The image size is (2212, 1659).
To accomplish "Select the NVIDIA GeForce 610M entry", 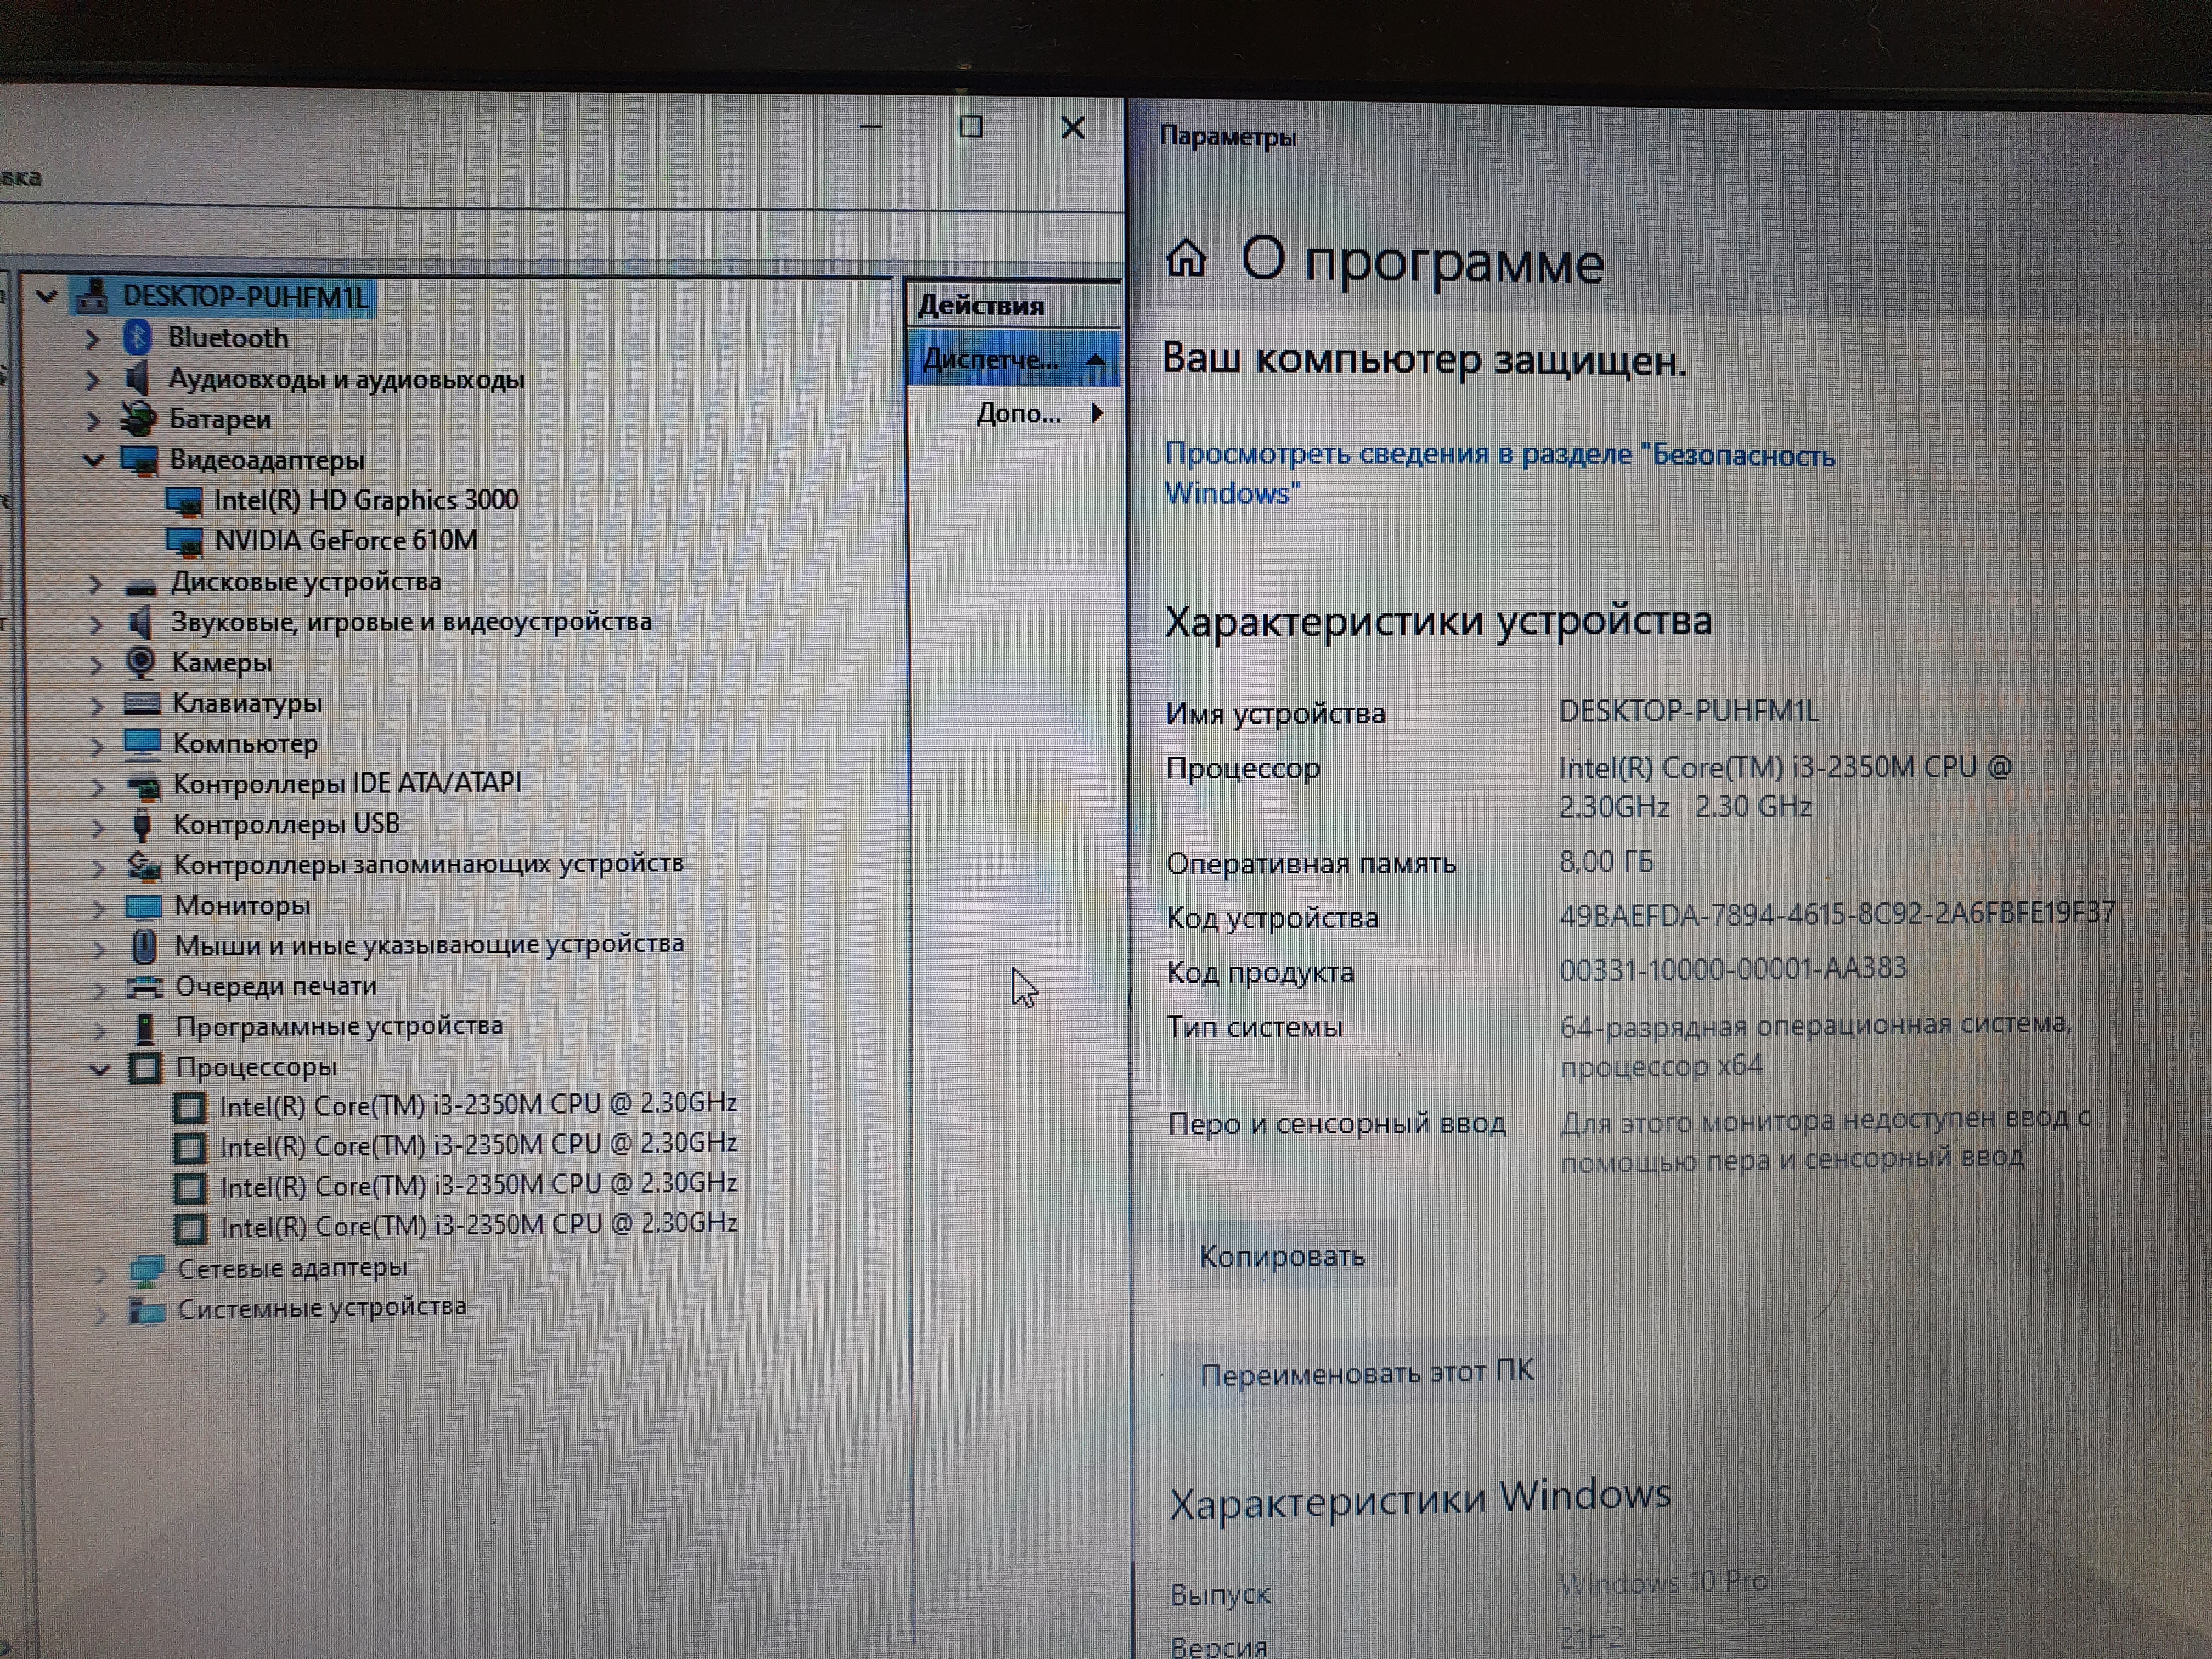I will click(346, 541).
